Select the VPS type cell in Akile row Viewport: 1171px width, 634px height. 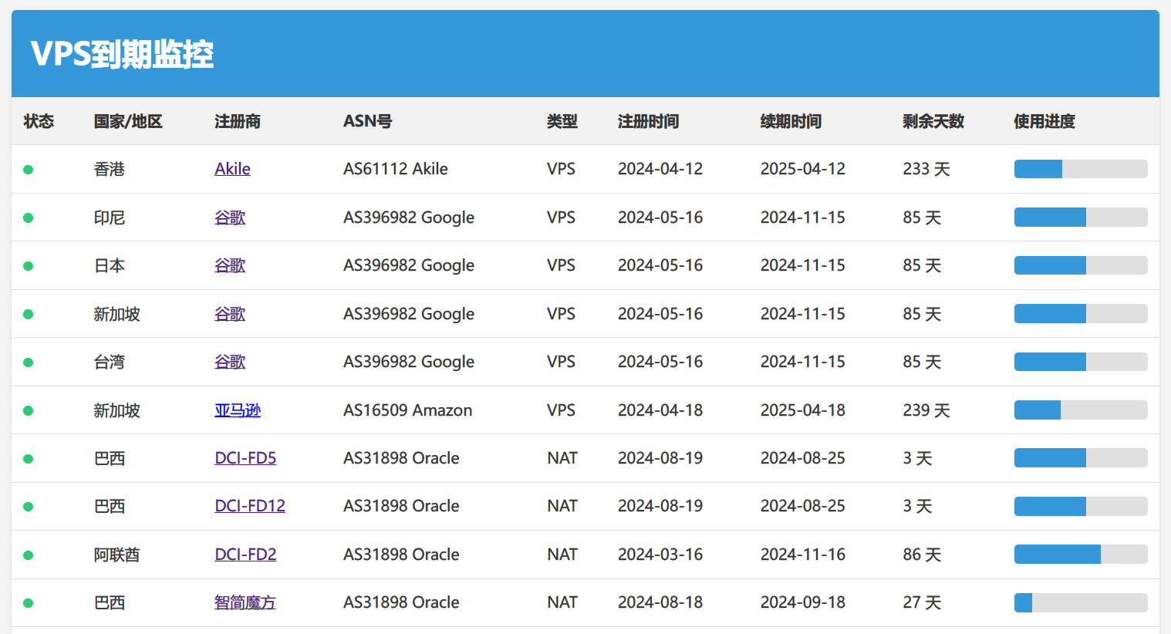coord(562,169)
